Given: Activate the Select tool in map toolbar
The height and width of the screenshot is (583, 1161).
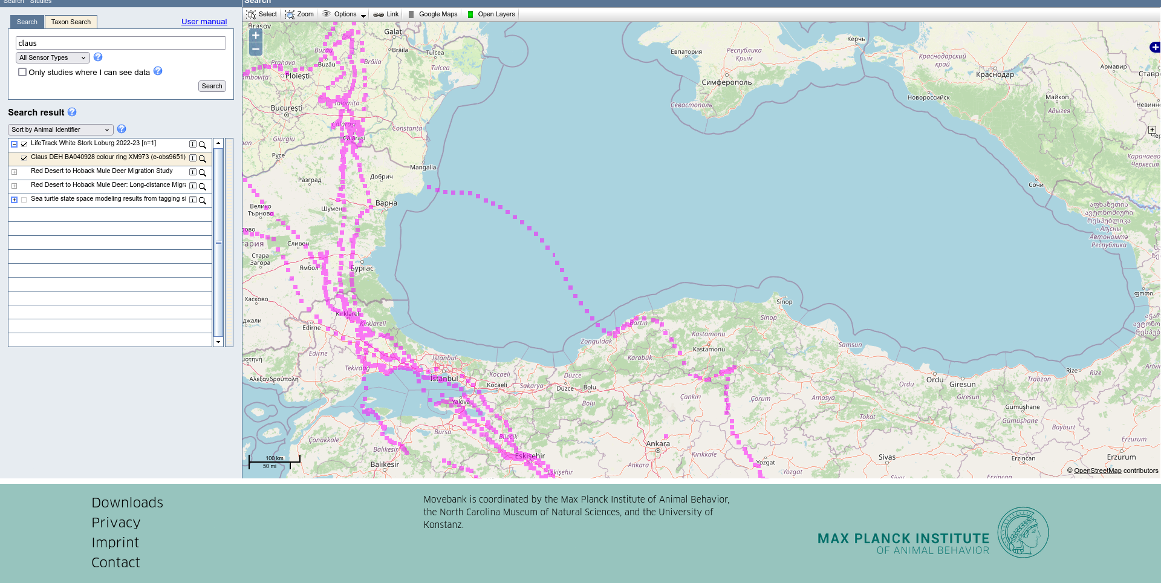Looking at the screenshot, I should [x=261, y=15].
